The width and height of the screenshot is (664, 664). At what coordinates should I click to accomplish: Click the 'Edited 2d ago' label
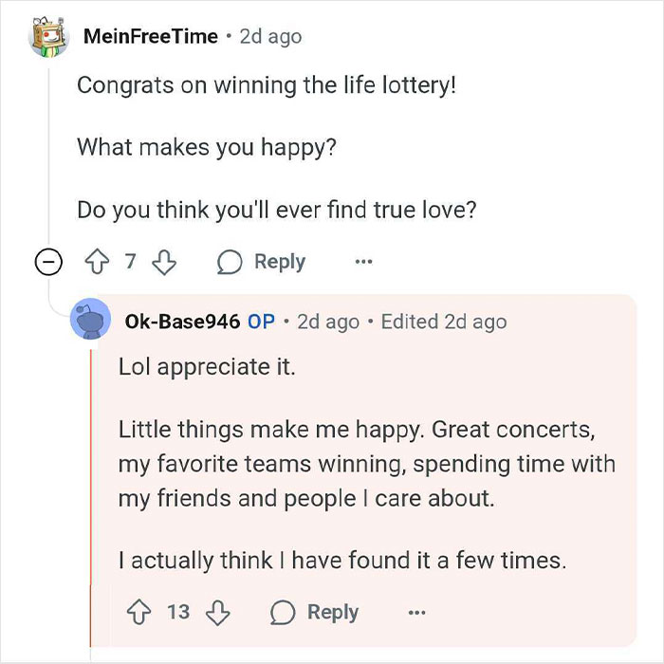pos(444,322)
